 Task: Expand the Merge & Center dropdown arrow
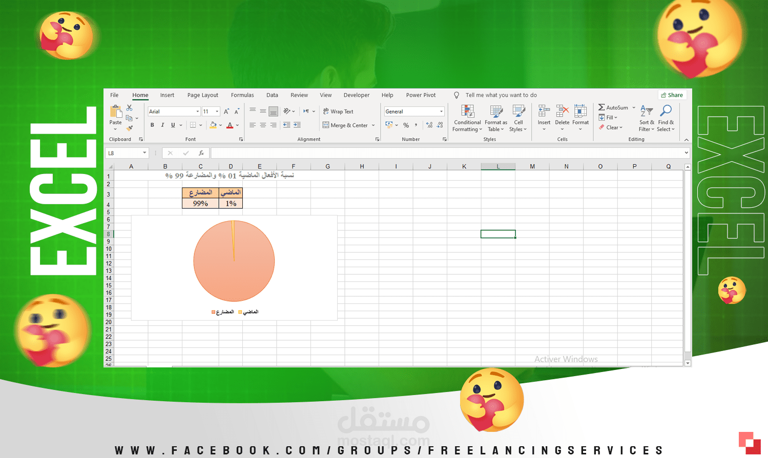[x=373, y=125]
